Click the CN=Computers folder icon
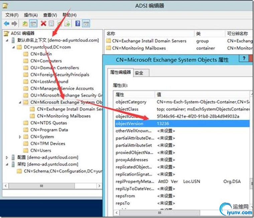The height and width of the screenshot is (218, 254). (x=26, y=61)
